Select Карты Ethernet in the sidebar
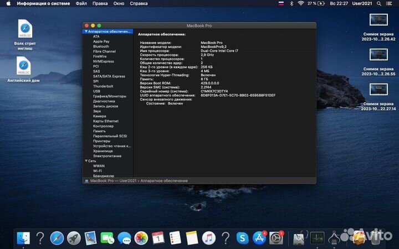 (x=106, y=121)
